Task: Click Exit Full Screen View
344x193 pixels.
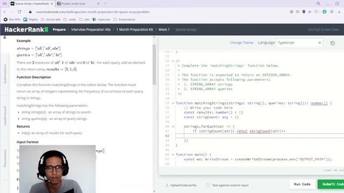Action: [324, 29]
